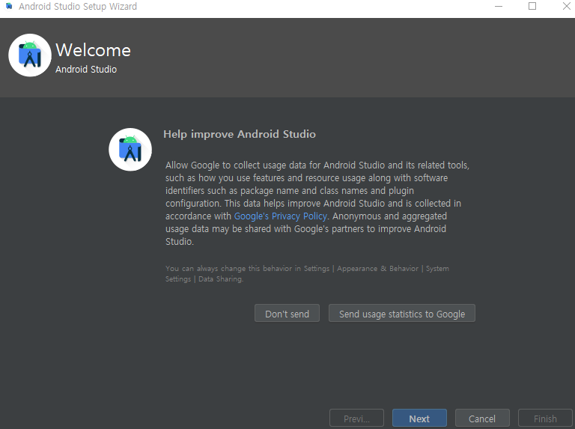The width and height of the screenshot is (575, 429).
Task: Maximize the Setup Wizard window
Action: 532,6
